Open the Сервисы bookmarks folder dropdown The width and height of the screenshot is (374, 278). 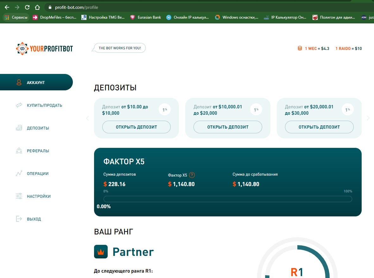[x=16, y=17]
